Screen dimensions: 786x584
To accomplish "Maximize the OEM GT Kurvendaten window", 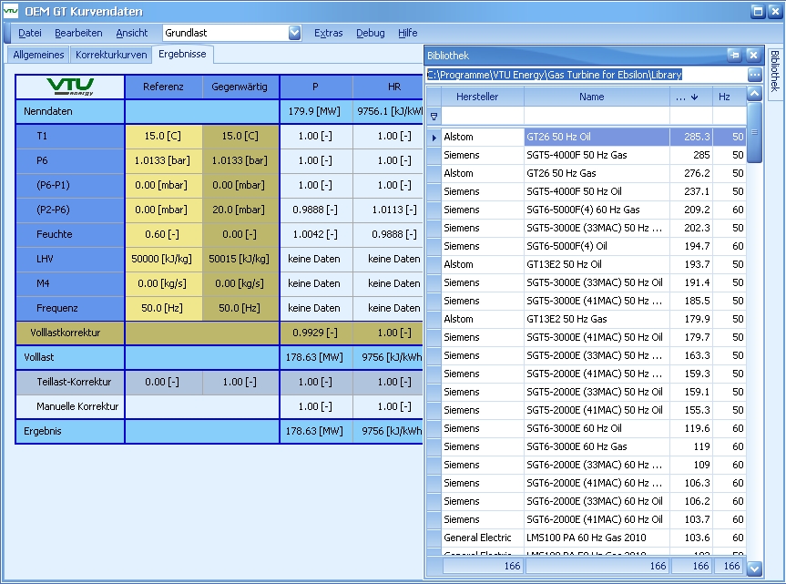I will [x=758, y=11].
